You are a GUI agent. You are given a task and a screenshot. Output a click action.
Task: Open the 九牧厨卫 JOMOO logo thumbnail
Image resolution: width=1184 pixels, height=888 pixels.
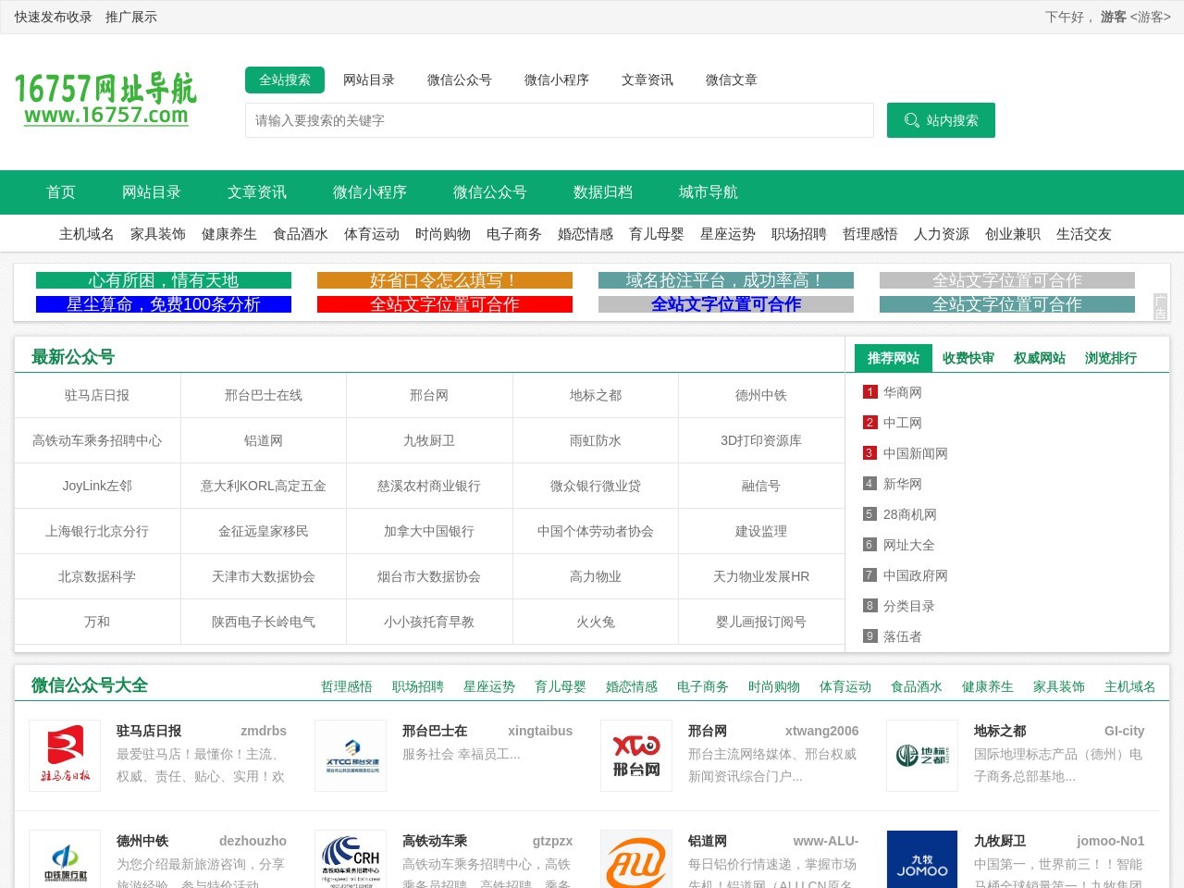pyautogui.click(x=922, y=859)
